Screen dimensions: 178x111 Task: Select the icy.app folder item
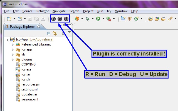click(24, 49)
